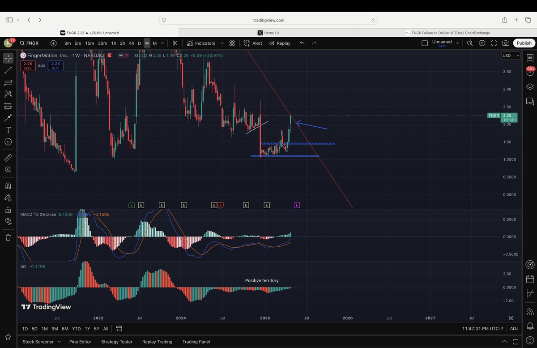Select the ruler measure tool
Viewport: 537px width, 348px height.
click(8, 158)
